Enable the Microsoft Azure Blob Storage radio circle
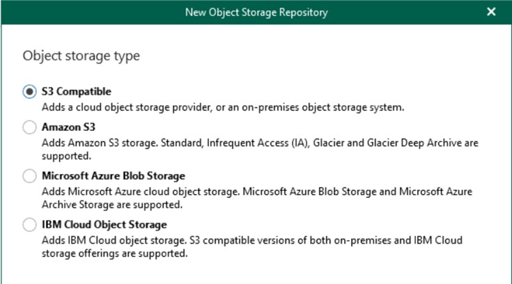The width and height of the screenshot is (512, 284). 29,176
